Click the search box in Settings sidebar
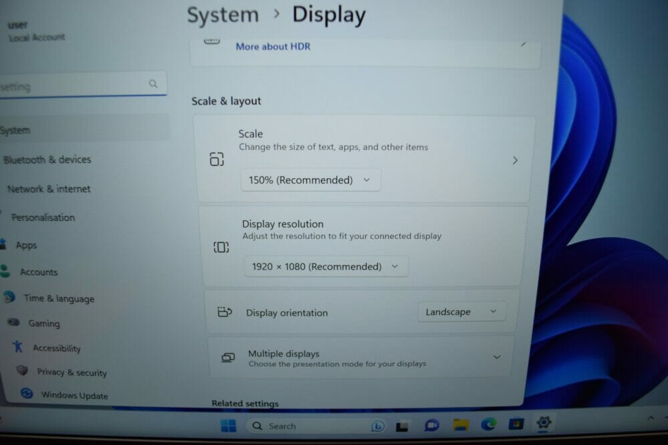This screenshot has height=445, width=668. coord(81,85)
